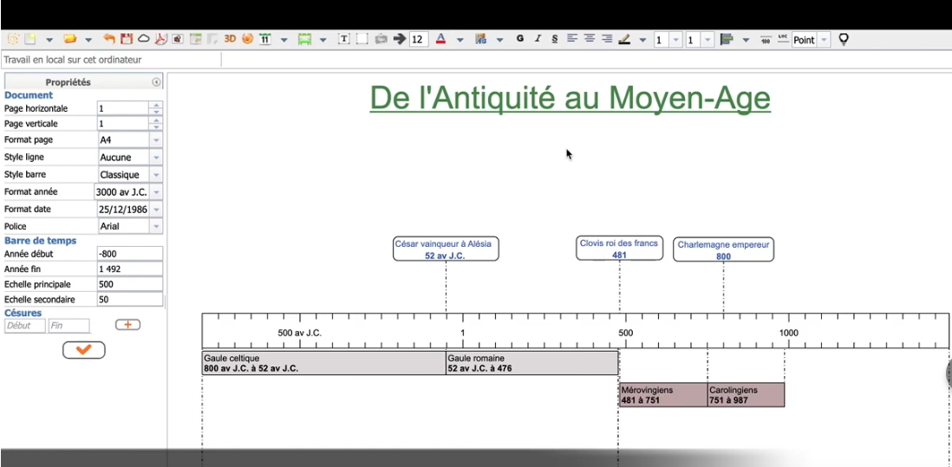Screen dimensions: 952x467
Task: Select the text box tool (T icon)
Action: point(343,39)
